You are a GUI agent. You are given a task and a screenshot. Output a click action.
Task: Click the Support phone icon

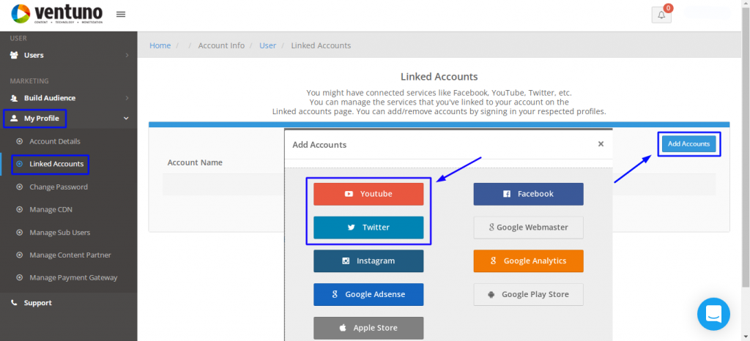click(x=15, y=303)
